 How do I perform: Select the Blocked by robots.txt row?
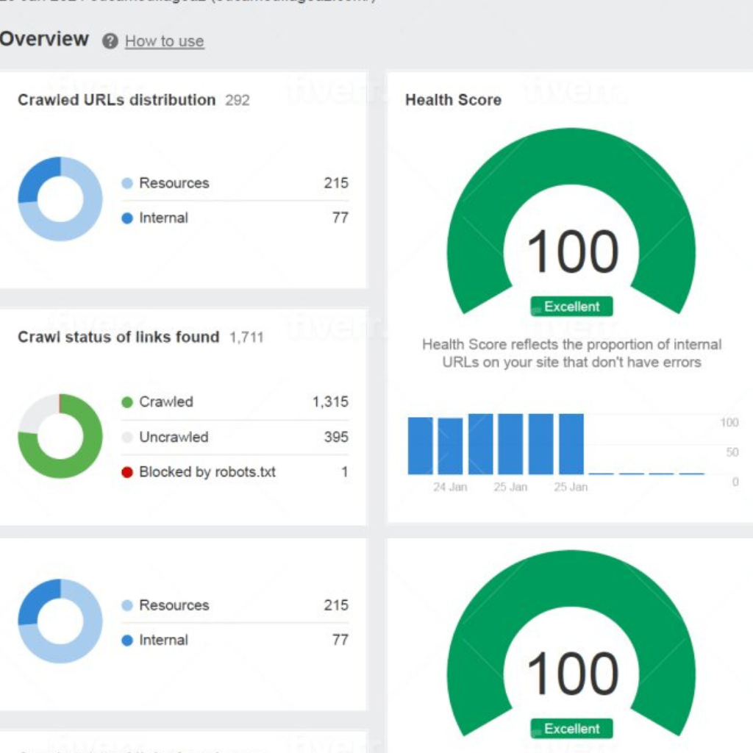point(235,472)
